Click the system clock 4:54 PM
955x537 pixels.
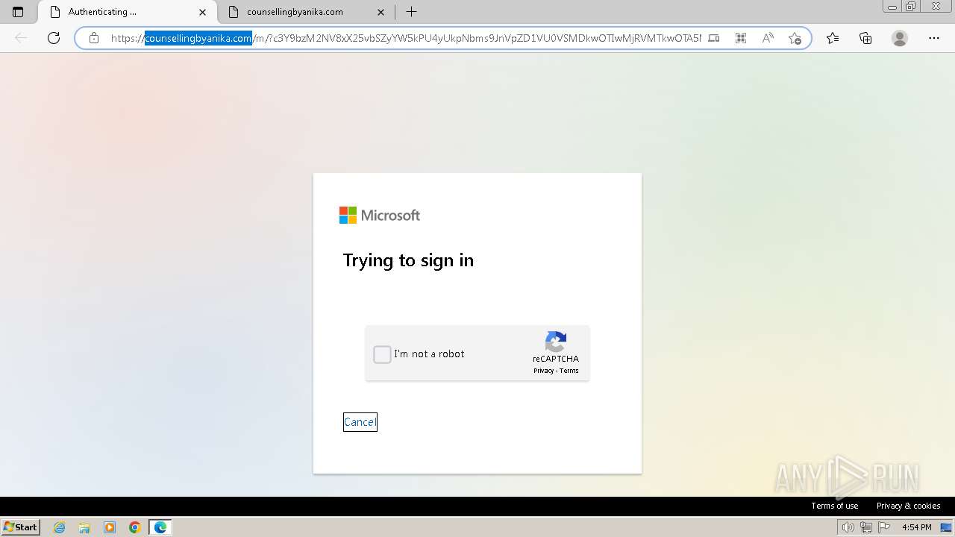pyautogui.click(x=916, y=527)
